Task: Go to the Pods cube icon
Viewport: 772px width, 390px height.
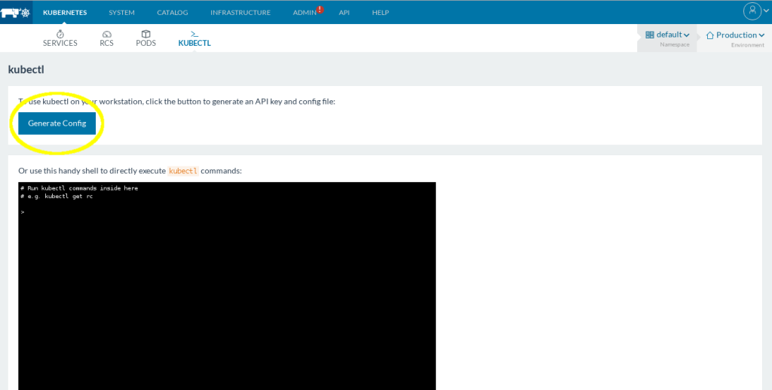Action: 146,34
